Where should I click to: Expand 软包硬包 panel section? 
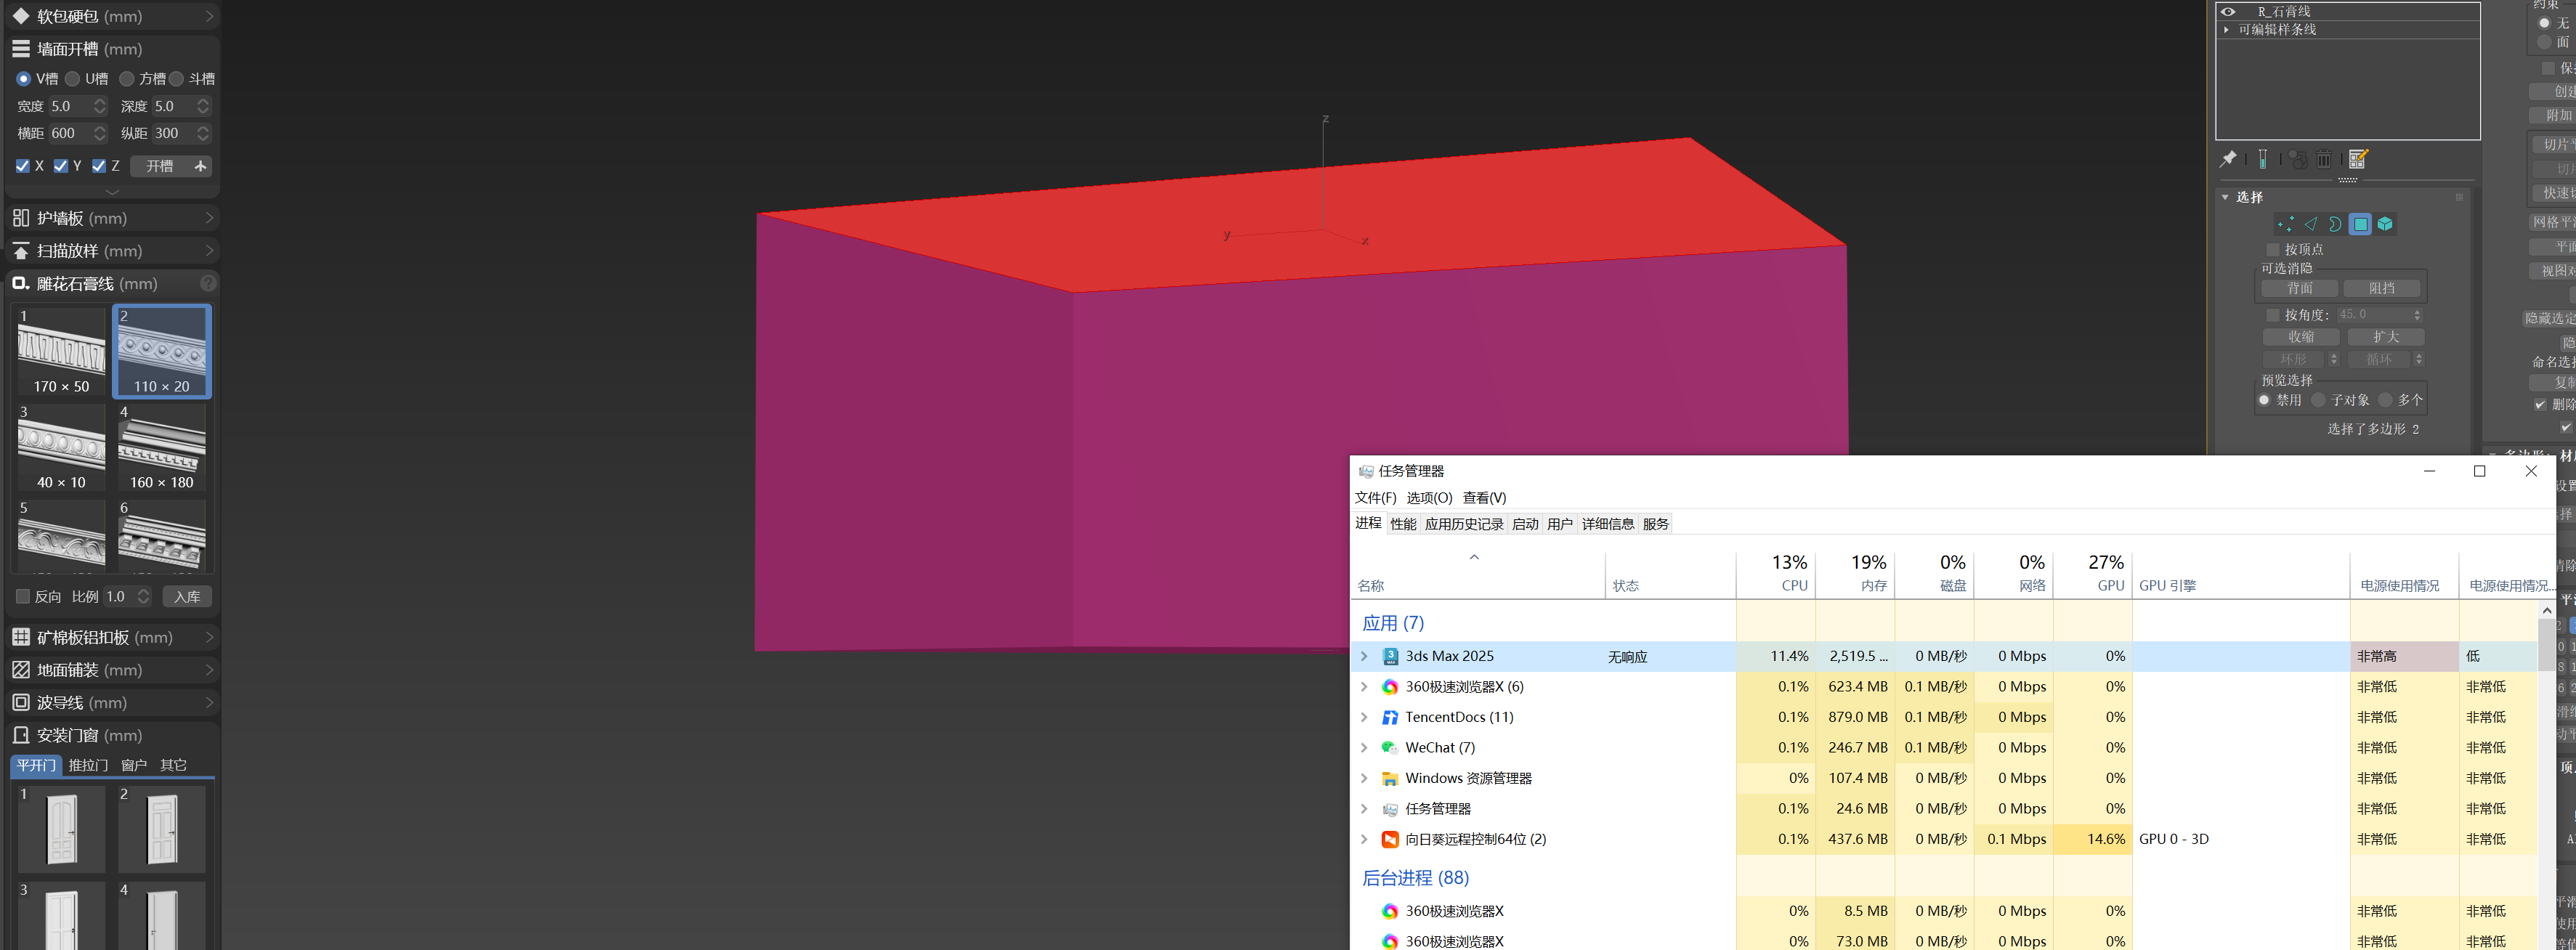point(209,17)
